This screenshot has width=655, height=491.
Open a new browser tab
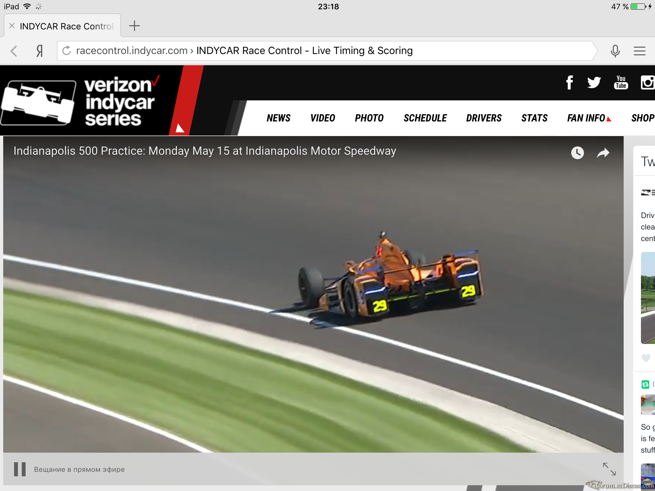click(x=134, y=26)
